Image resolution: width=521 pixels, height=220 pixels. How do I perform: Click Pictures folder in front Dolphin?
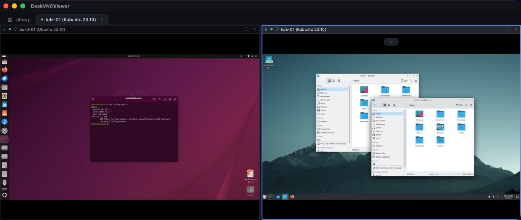point(440,129)
